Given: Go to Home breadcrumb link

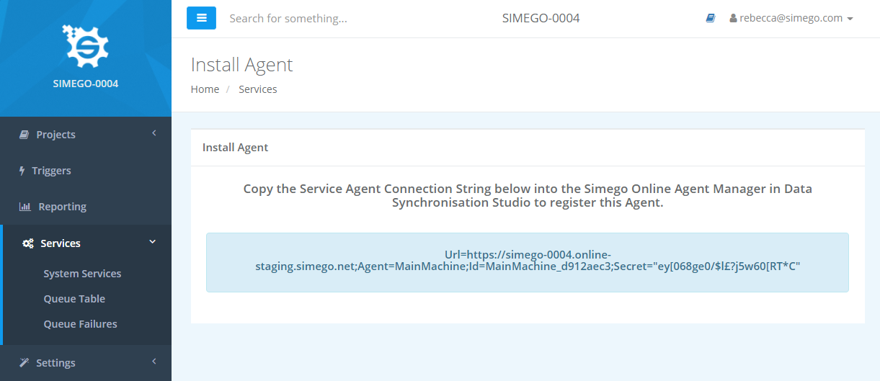Looking at the screenshot, I should click(x=205, y=89).
